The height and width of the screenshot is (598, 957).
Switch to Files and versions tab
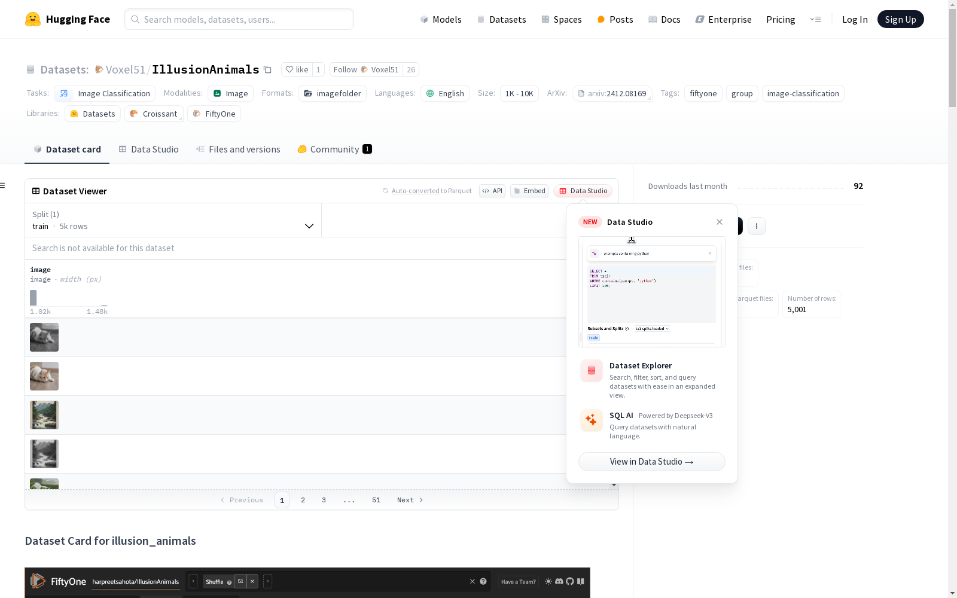point(238,149)
